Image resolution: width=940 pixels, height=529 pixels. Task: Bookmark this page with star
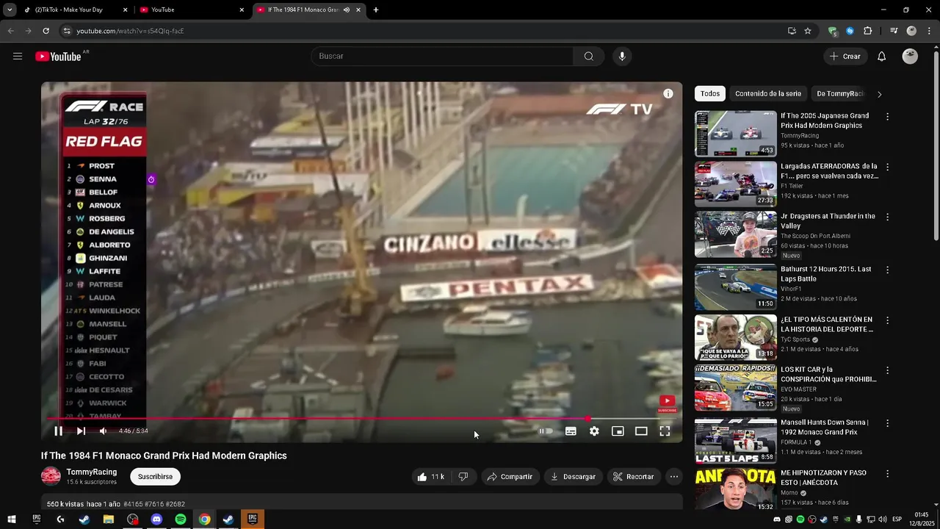[808, 31]
